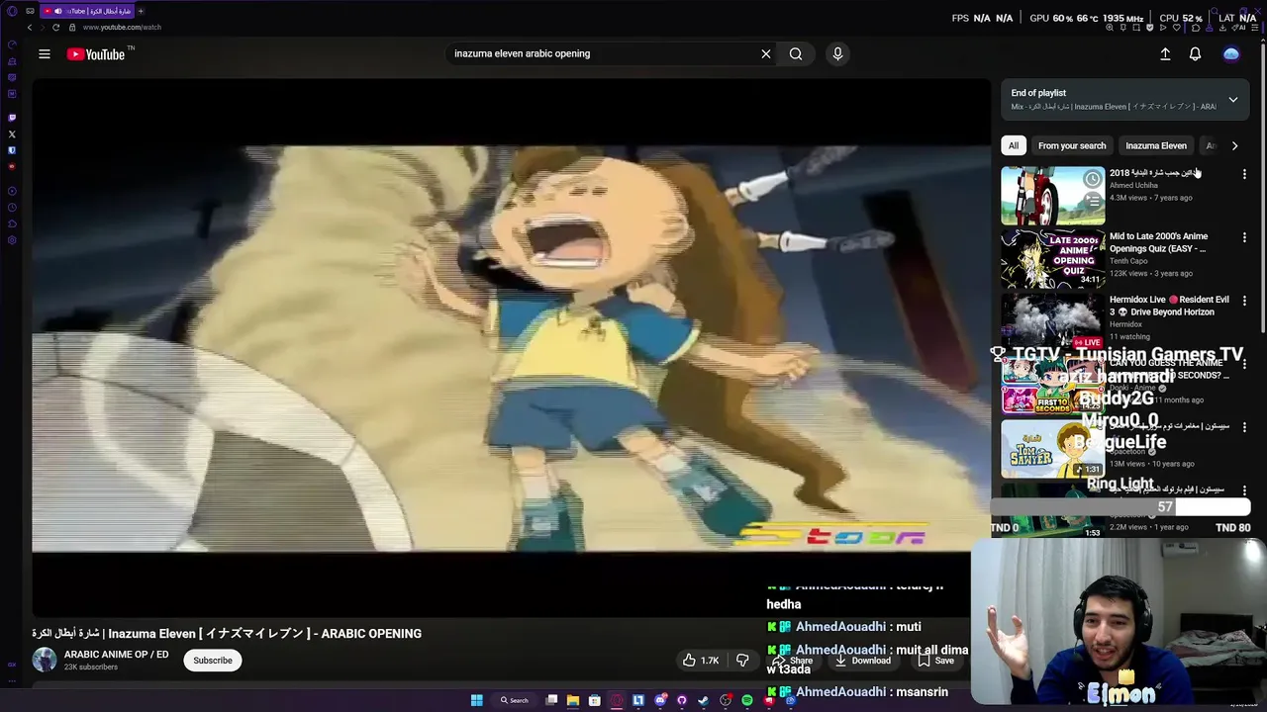Open the motorcycle thumbnail of first suggestion

pyautogui.click(x=1052, y=196)
